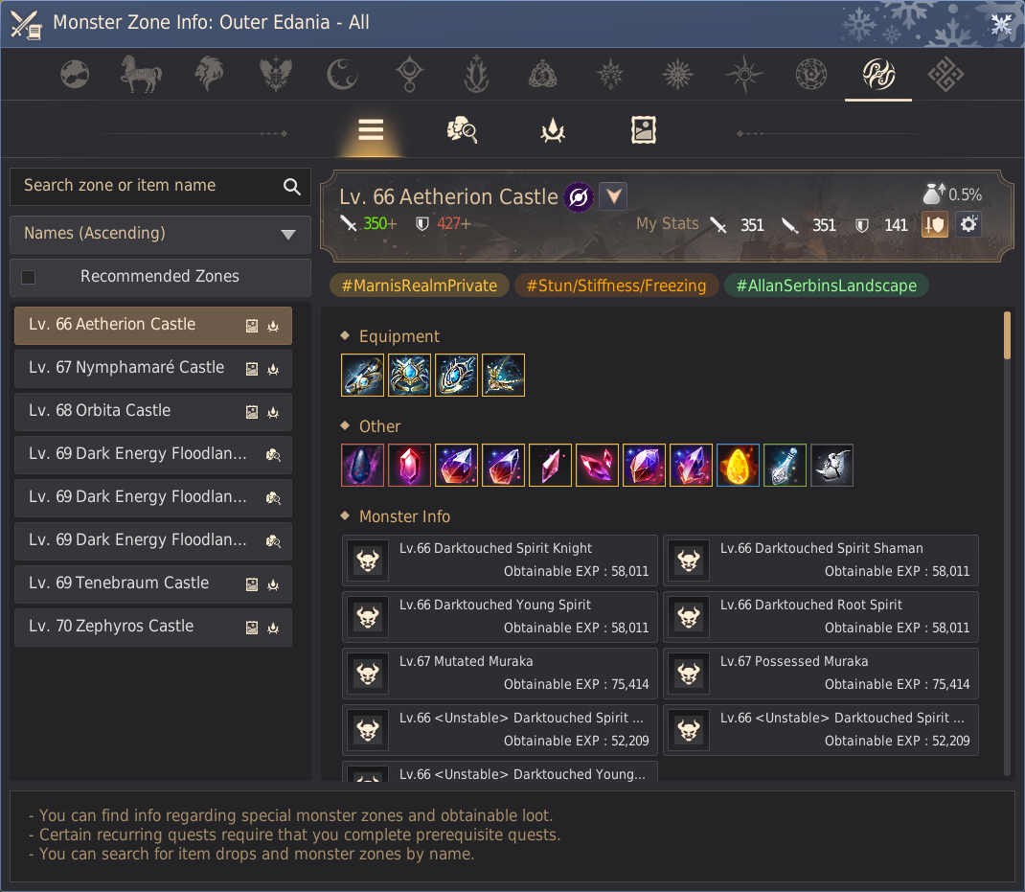Image resolution: width=1025 pixels, height=892 pixels.
Task: Open the flame crest tab
Action: 553,129
